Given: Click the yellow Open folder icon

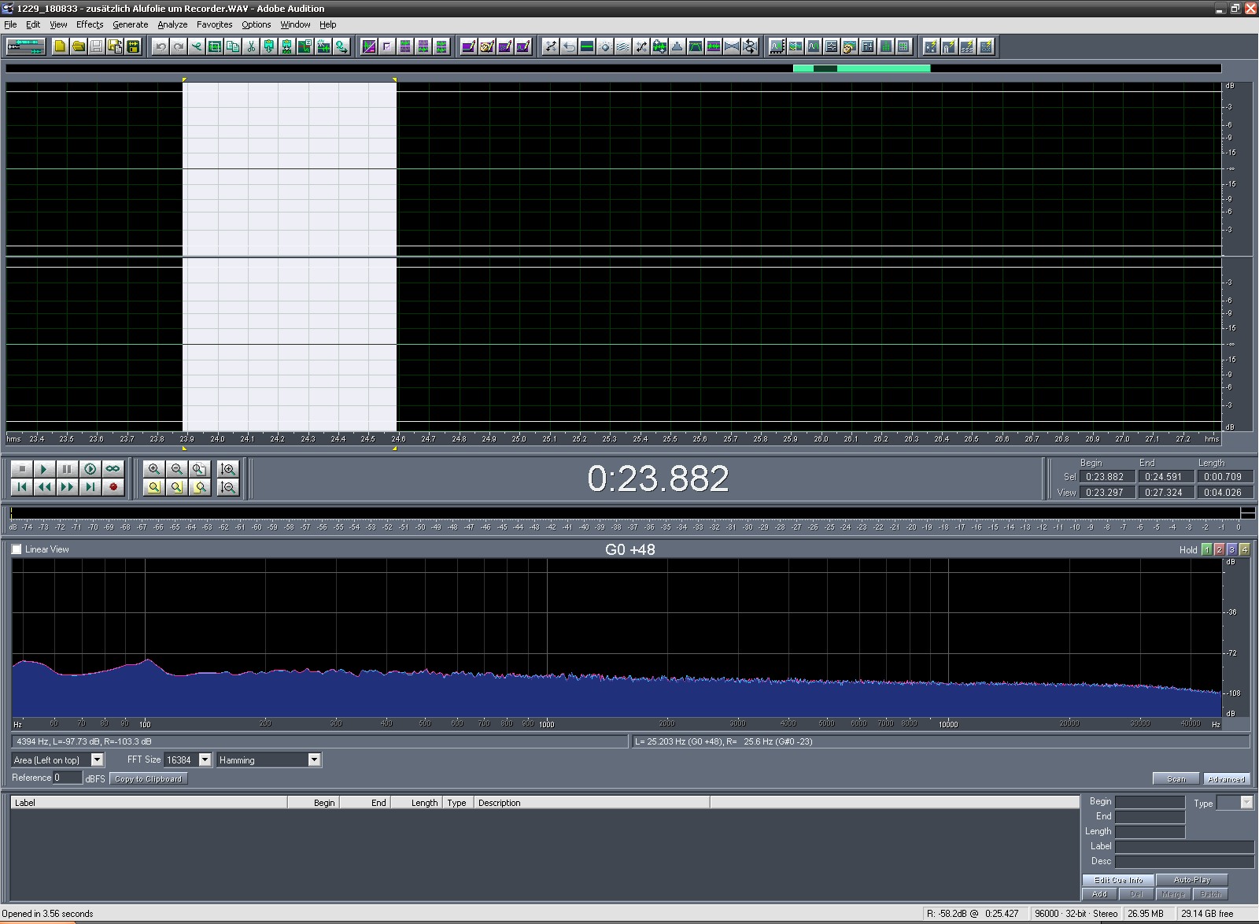Looking at the screenshot, I should tap(79, 46).
